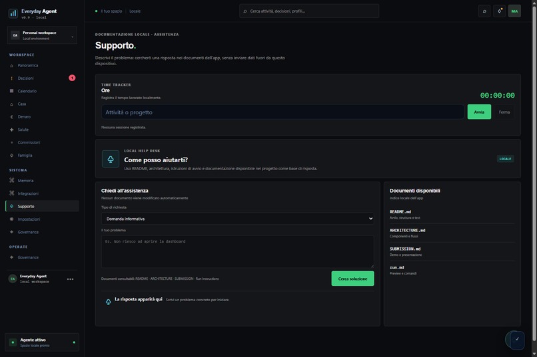Open the notifications icon in top bar
Viewport: 537px width, 357px height.
499,11
